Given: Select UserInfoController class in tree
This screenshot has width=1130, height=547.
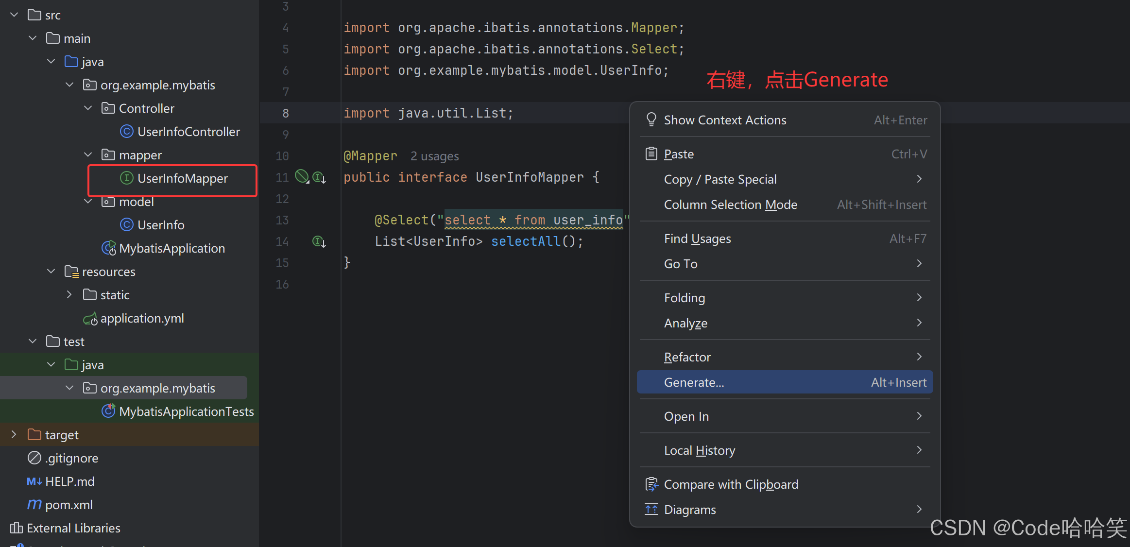Looking at the screenshot, I should pos(188,132).
